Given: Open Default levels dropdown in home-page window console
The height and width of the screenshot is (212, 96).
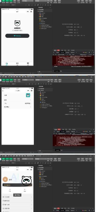Looking at the screenshot, I should (84, 54).
